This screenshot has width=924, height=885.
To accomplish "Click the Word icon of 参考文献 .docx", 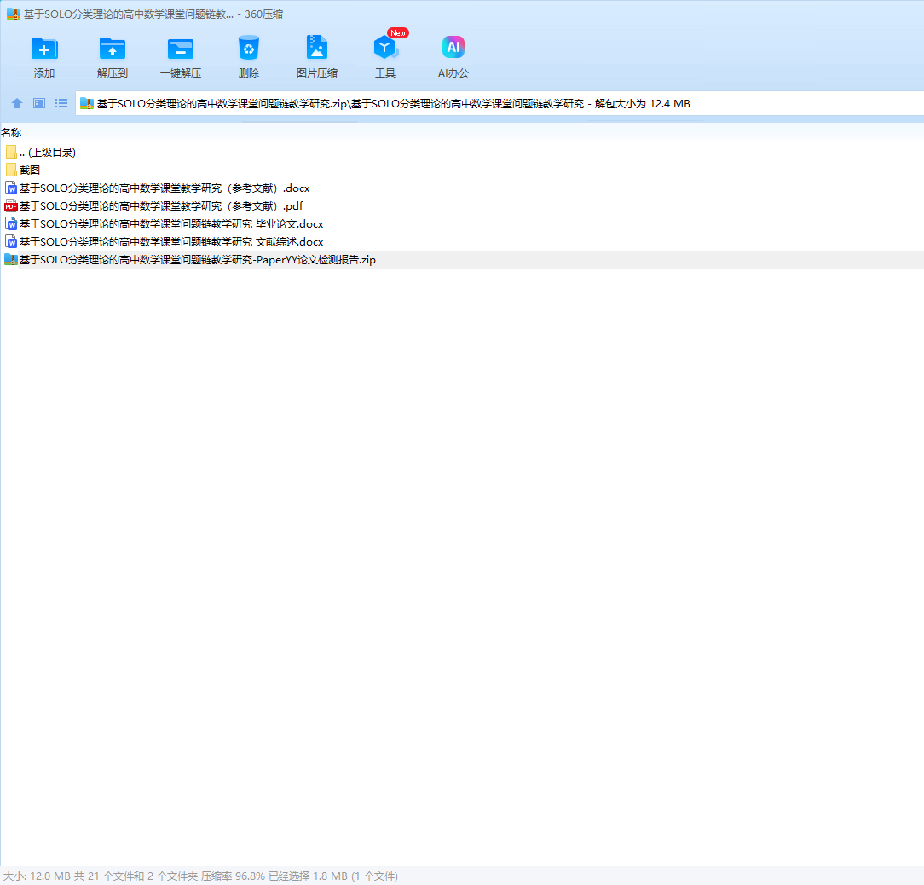I will pos(10,188).
